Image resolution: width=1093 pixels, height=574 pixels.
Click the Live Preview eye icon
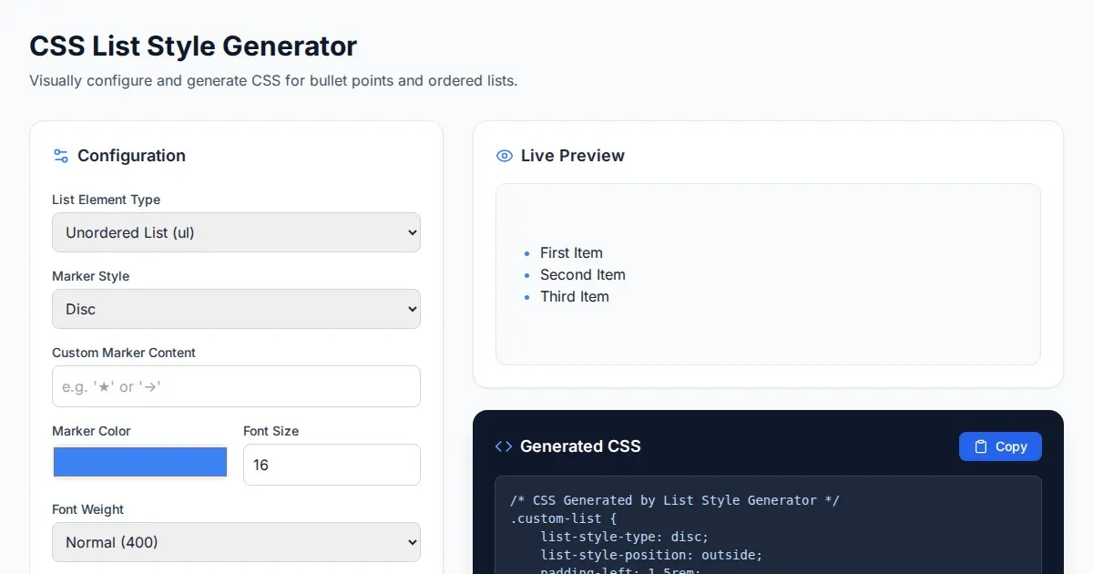(504, 156)
